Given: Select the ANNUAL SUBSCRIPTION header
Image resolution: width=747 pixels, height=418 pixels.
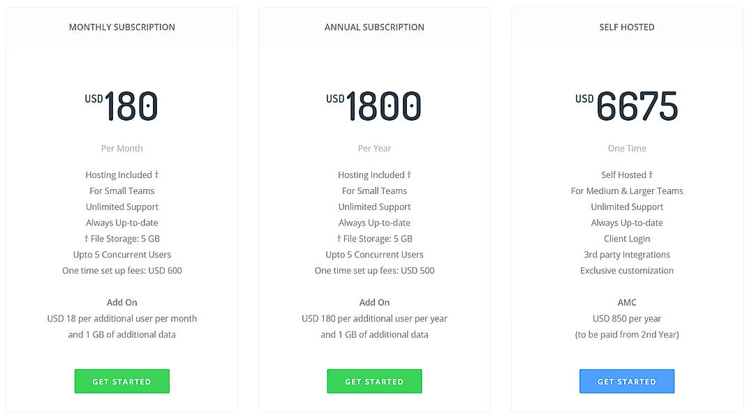Looking at the screenshot, I should pyautogui.click(x=374, y=27).
